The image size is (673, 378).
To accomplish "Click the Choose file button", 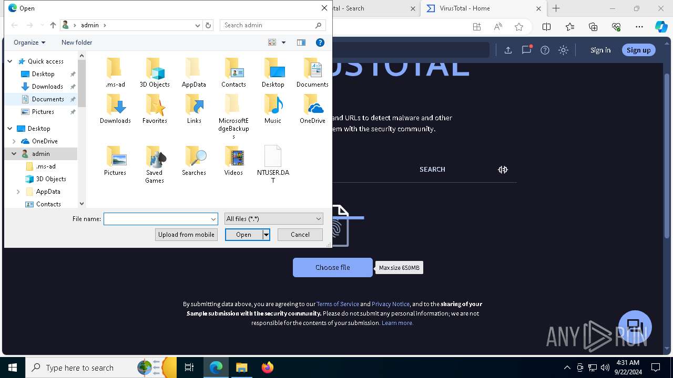I will point(333,268).
